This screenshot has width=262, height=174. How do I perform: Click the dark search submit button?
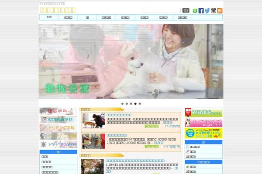pyautogui.click(x=186, y=10)
